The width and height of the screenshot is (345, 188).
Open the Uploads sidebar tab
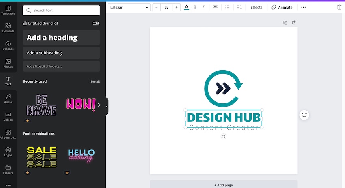(8, 46)
